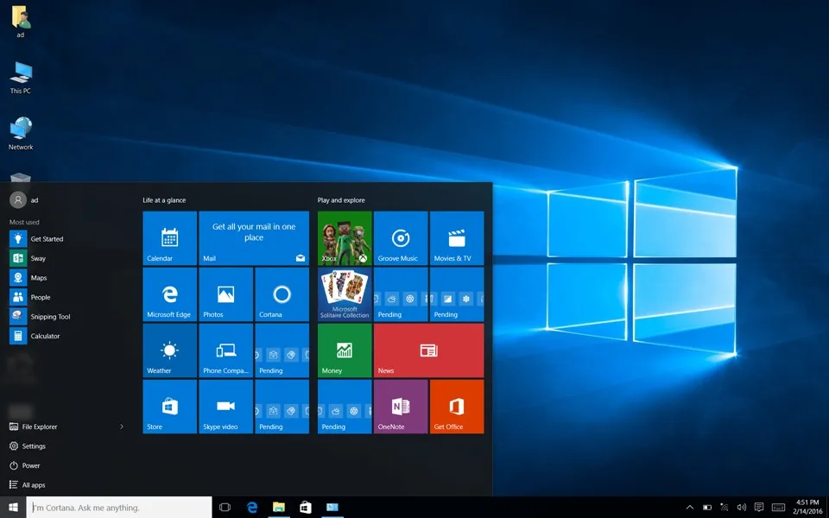
Task: Open the Mail tile
Action: 254,238
